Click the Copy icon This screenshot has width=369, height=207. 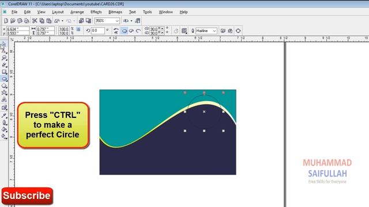[x=42, y=21]
